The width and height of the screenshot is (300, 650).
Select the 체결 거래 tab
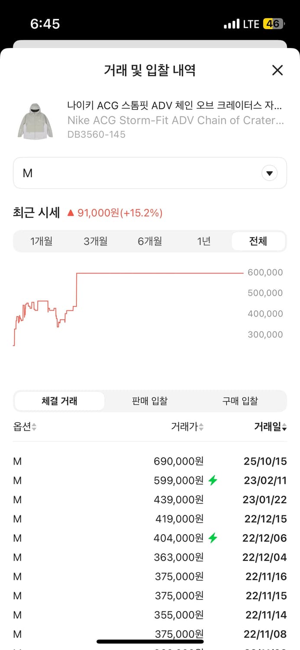(59, 401)
